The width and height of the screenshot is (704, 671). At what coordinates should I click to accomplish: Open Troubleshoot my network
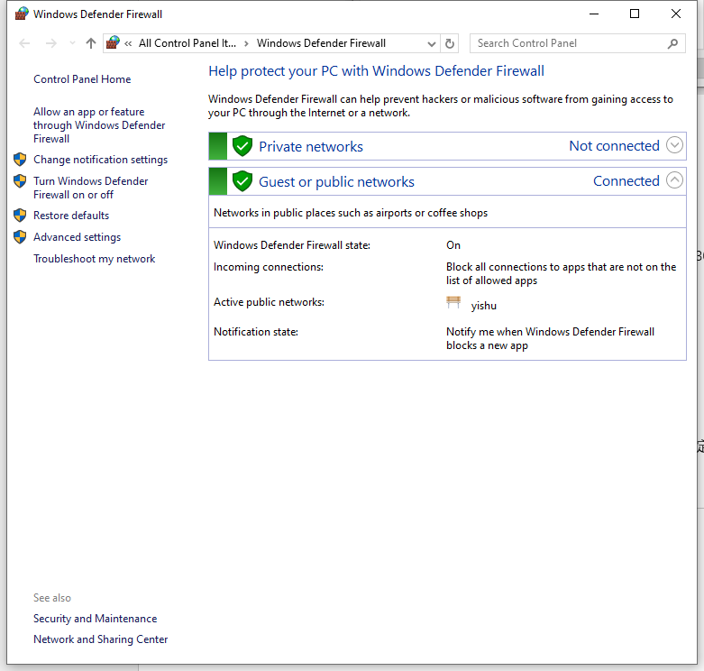coord(95,259)
